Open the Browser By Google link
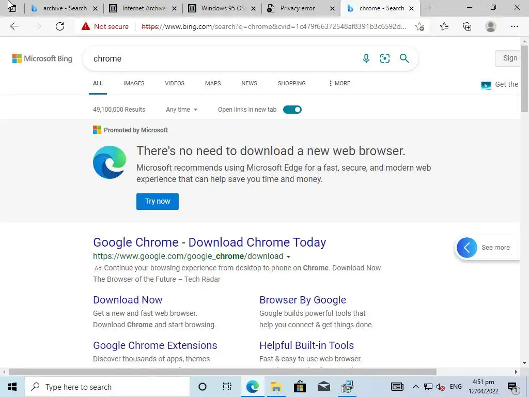 pos(303,300)
